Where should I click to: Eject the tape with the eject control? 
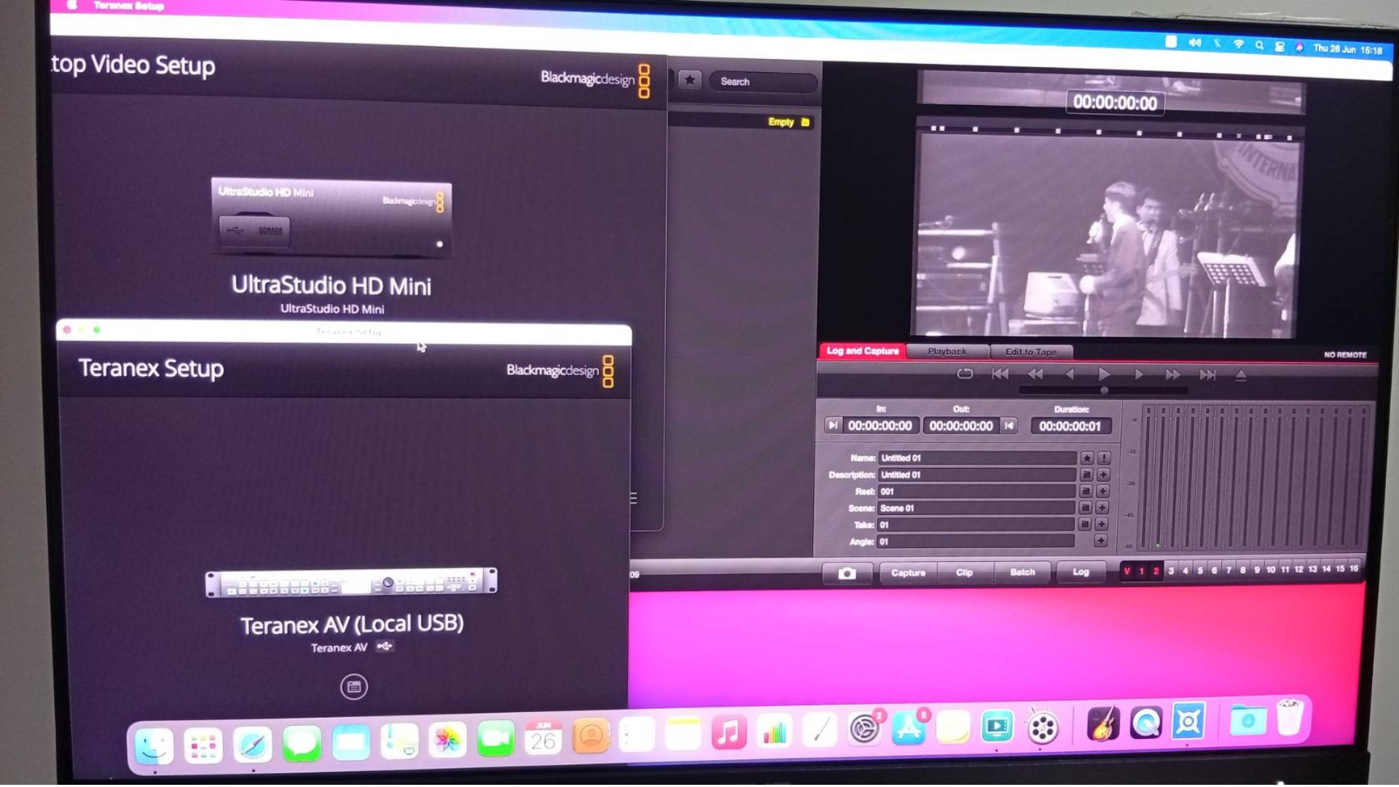[1241, 375]
